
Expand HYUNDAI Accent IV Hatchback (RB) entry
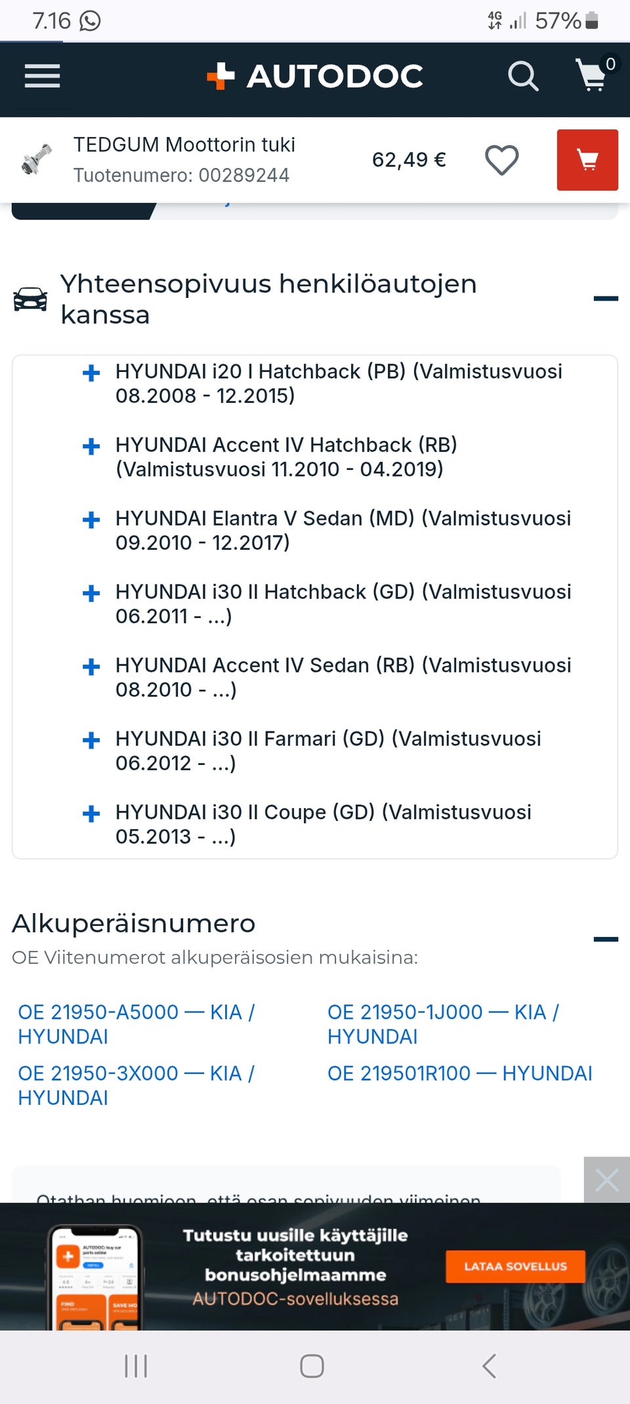click(x=91, y=446)
